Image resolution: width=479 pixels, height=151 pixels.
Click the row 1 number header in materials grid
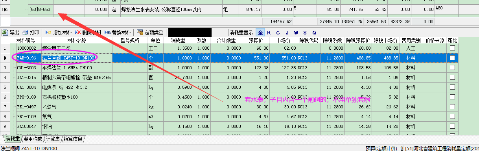coord(5,48)
